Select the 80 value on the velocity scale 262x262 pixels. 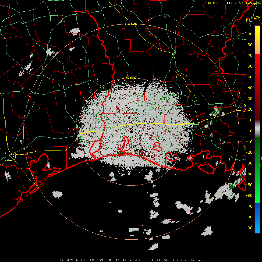(250, 45)
